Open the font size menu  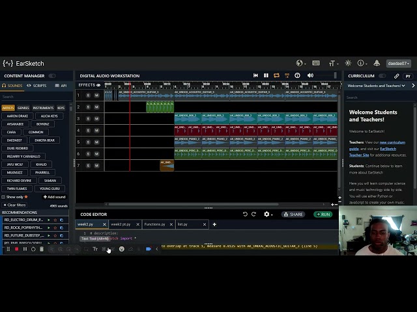pos(333,64)
